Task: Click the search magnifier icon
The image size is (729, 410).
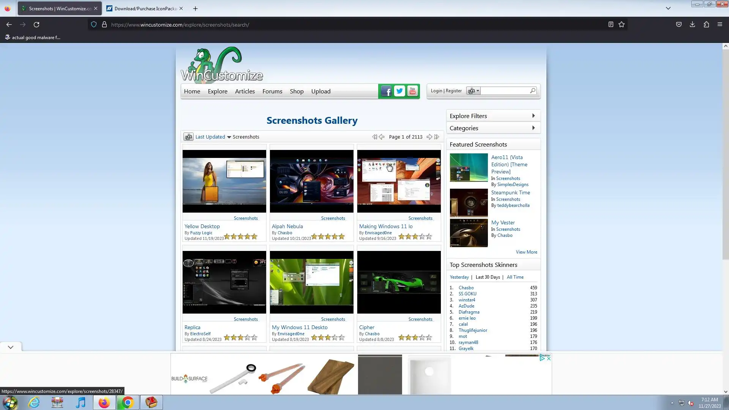Action: pyautogui.click(x=533, y=91)
